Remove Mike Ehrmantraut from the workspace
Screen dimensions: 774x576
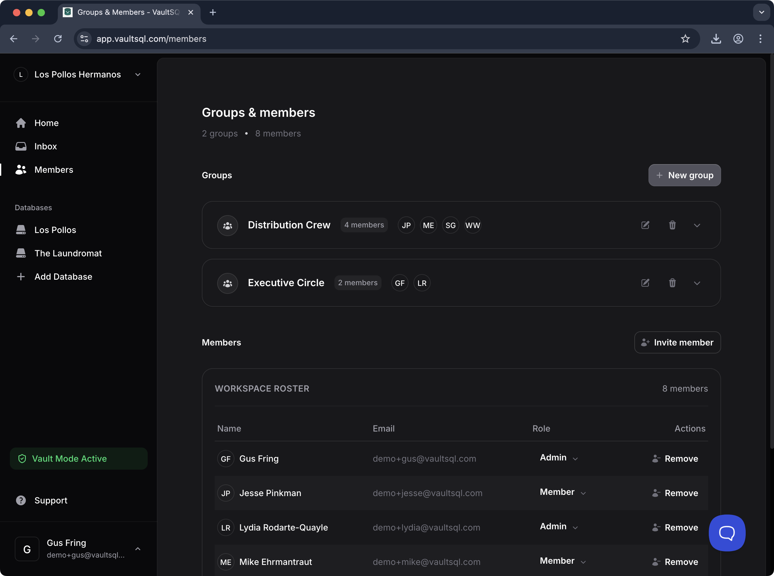tap(675, 562)
